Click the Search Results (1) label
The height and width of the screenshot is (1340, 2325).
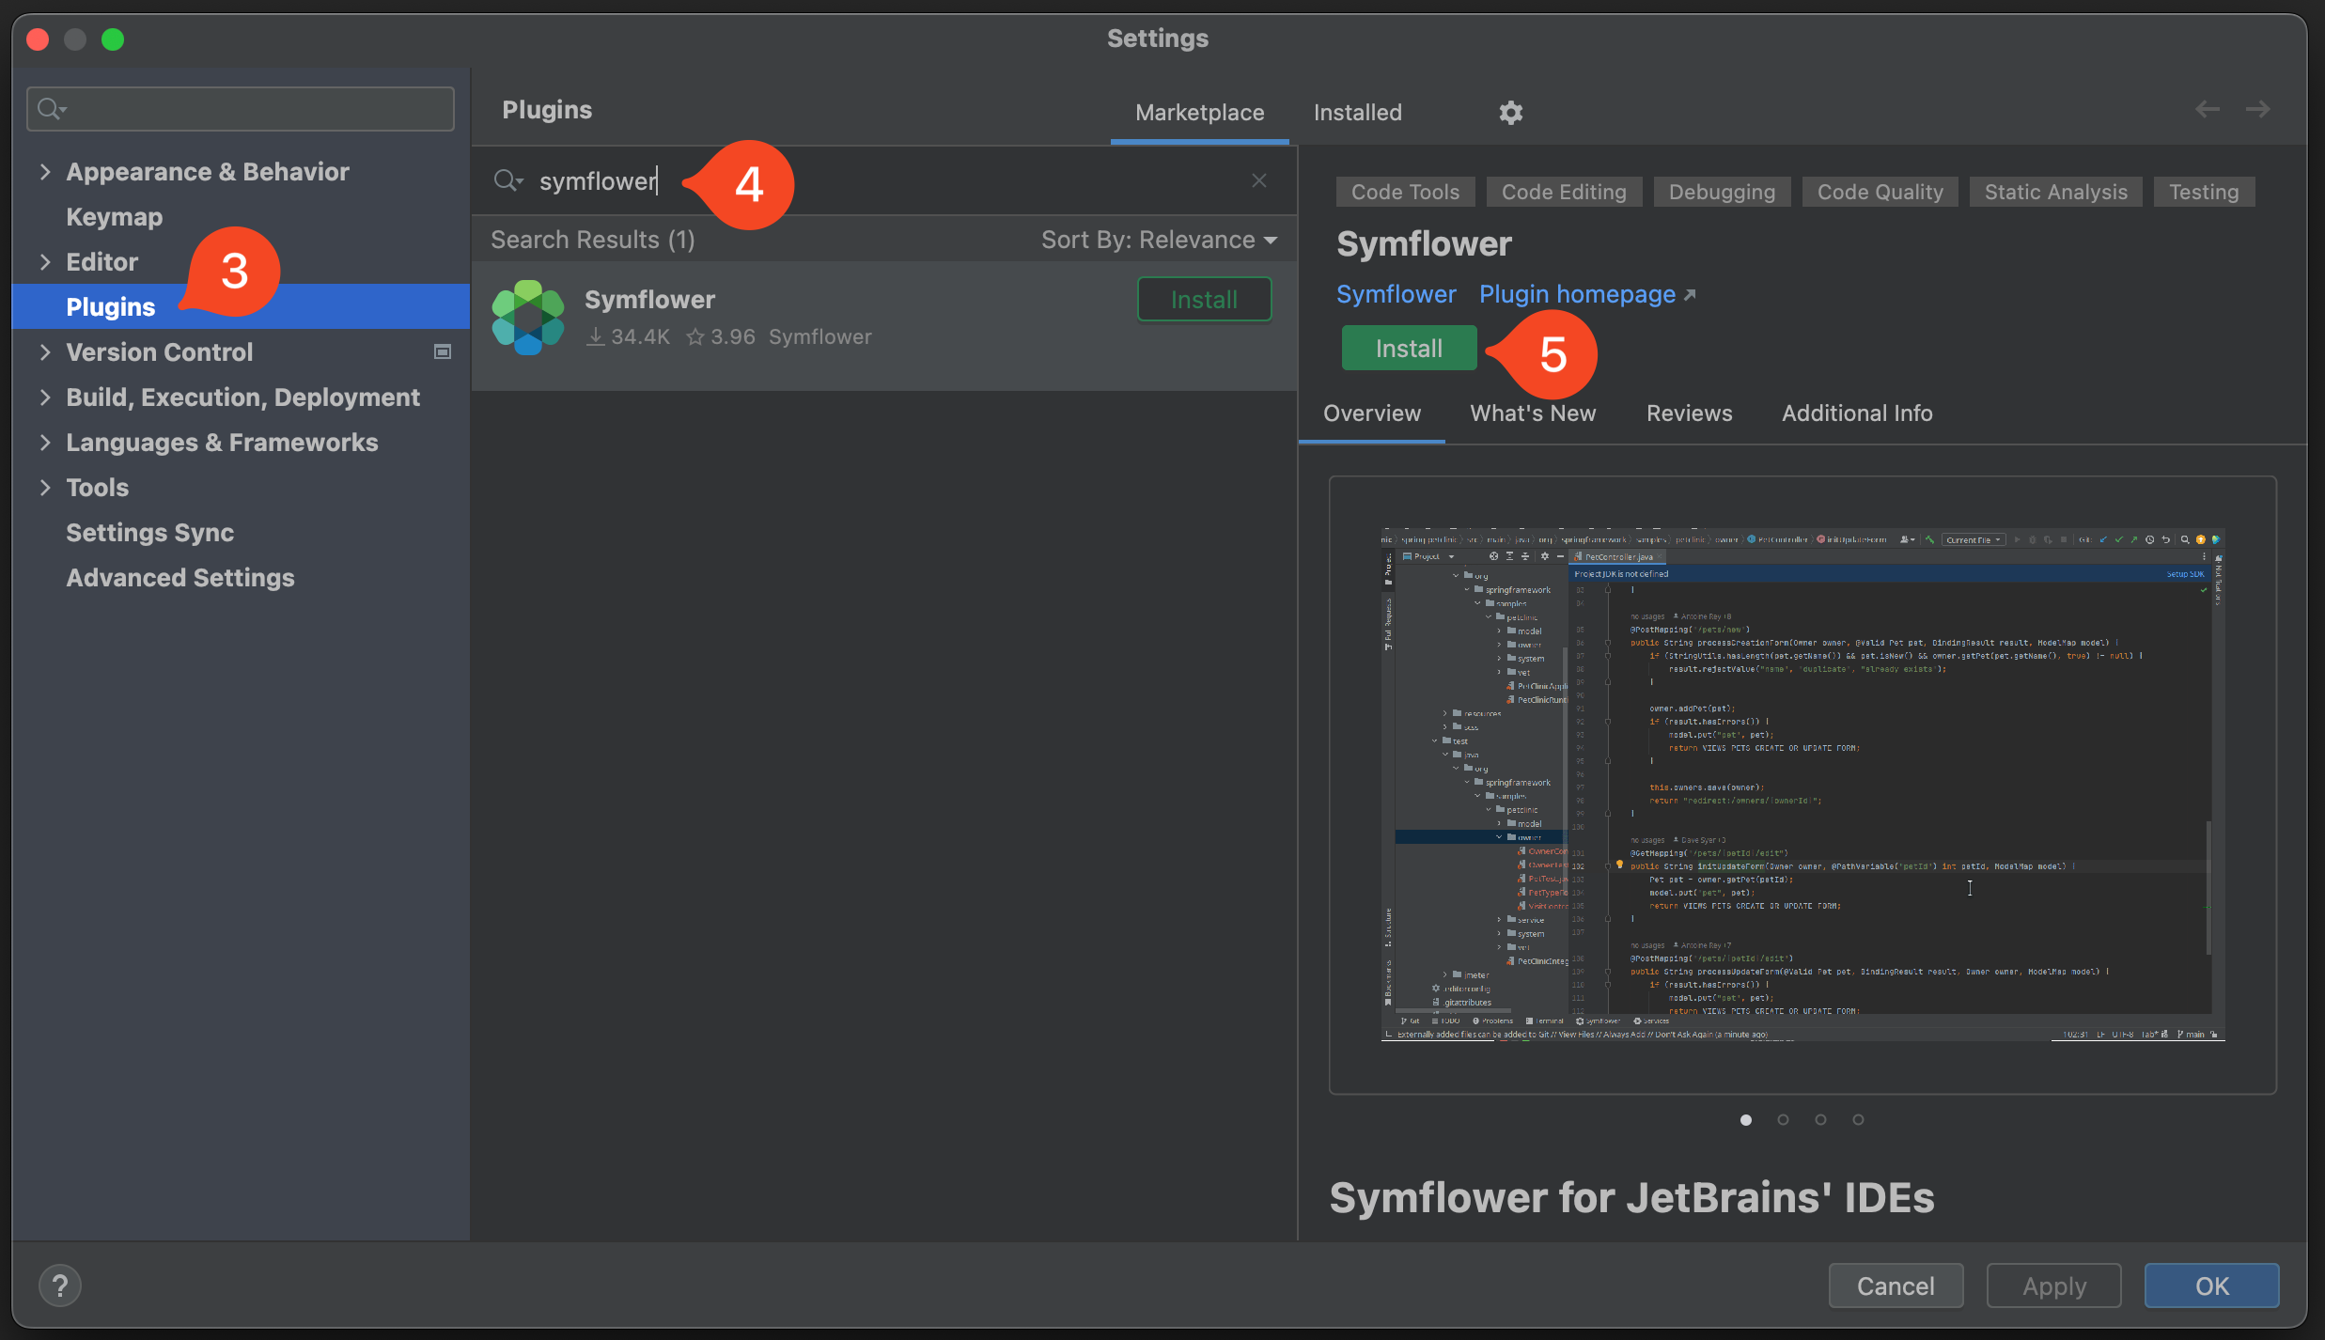[593, 240]
